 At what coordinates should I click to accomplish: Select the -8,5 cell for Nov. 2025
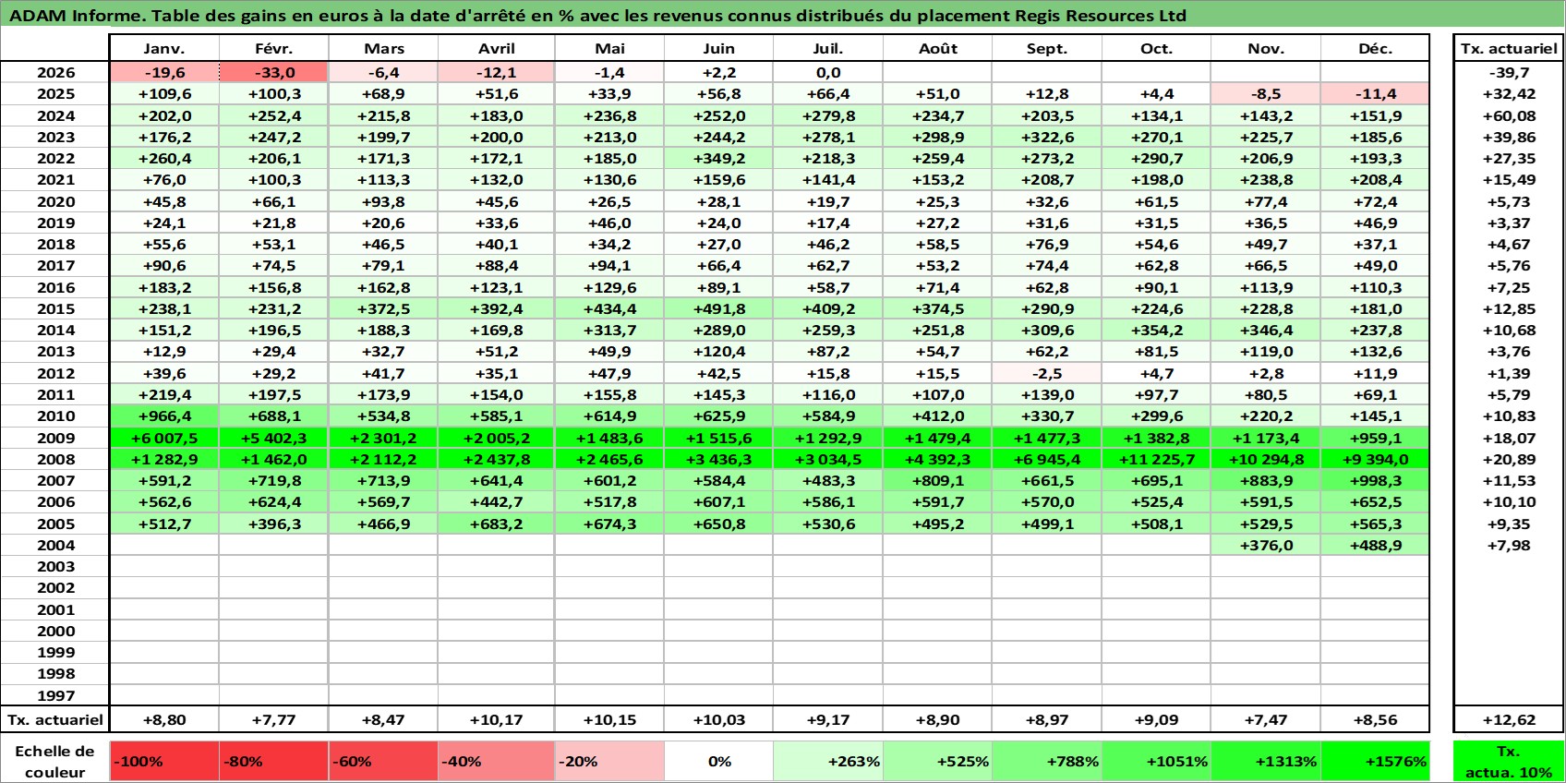tap(1266, 93)
